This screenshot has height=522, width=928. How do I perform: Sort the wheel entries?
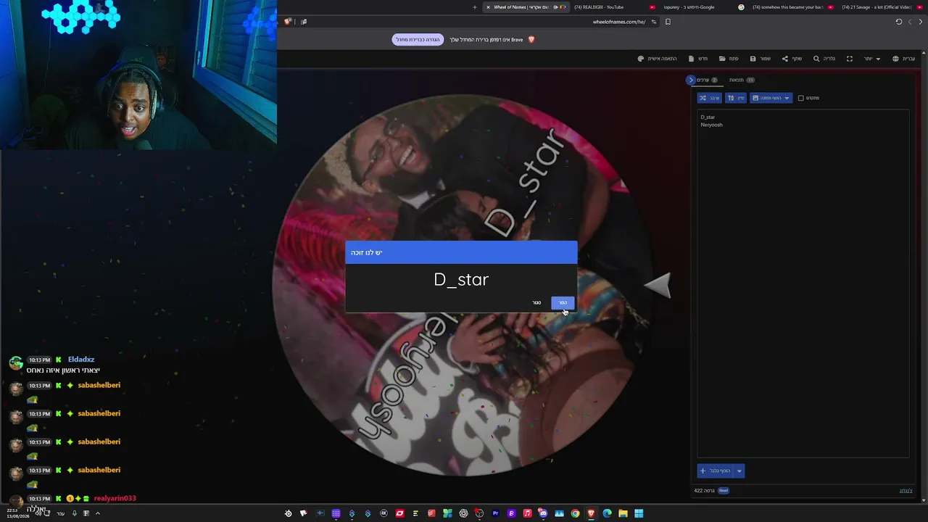[736, 98]
